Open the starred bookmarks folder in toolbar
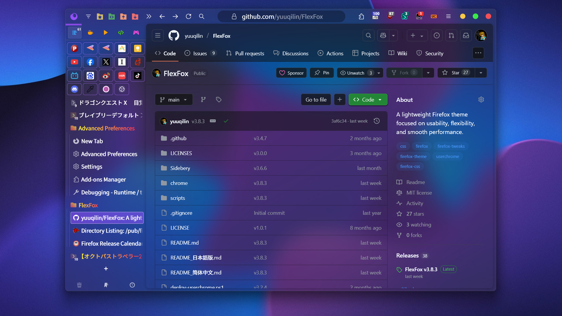Screen dimensions: 562x316 (x=100, y=16)
